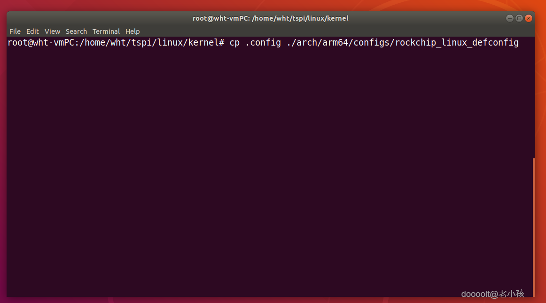Open the Search menu
The height and width of the screenshot is (303, 546).
click(x=76, y=31)
